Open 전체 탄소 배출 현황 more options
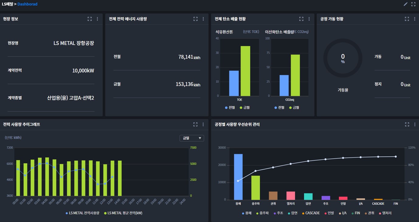 pos(309,19)
